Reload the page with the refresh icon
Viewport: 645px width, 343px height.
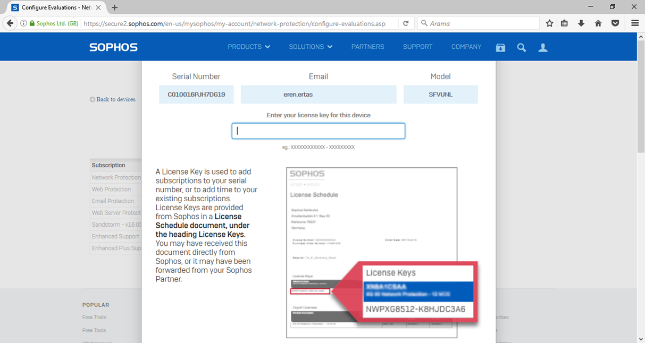(406, 23)
